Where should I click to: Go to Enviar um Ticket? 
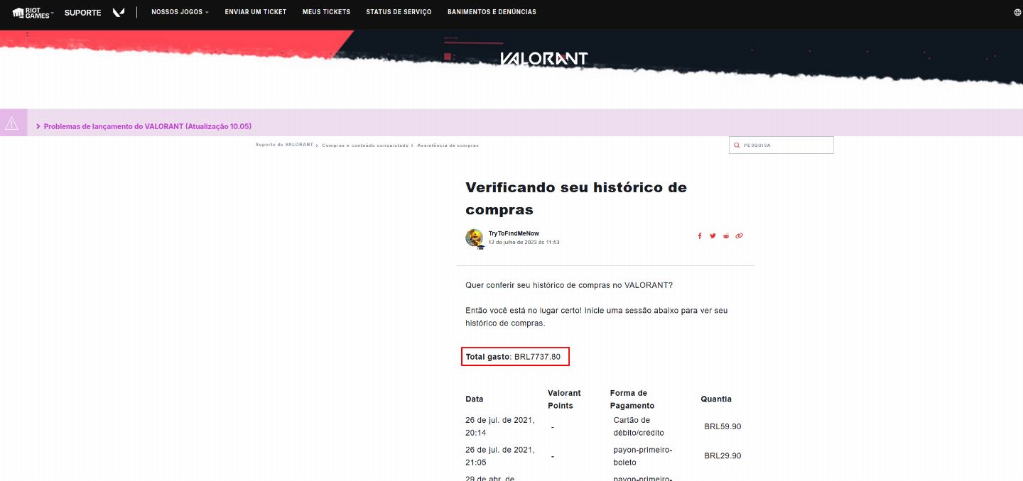[256, 12]
